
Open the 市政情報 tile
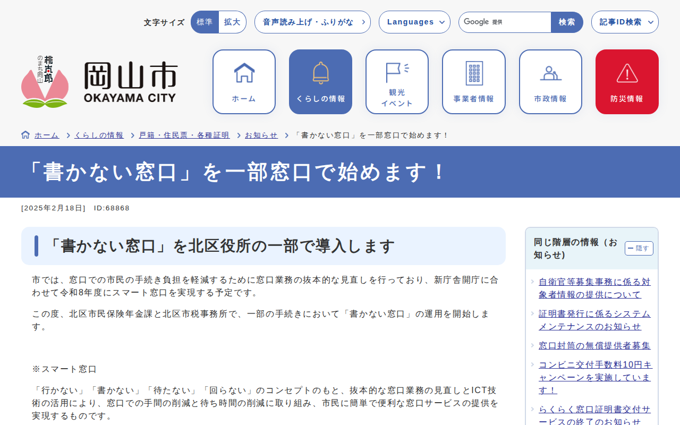[x=550, y=82]
